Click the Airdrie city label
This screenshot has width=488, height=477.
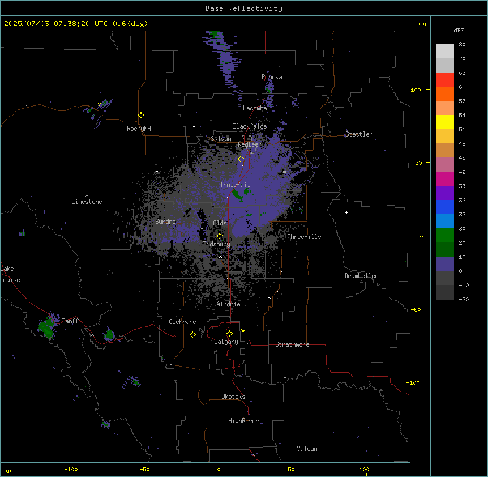tap(229, 304)
